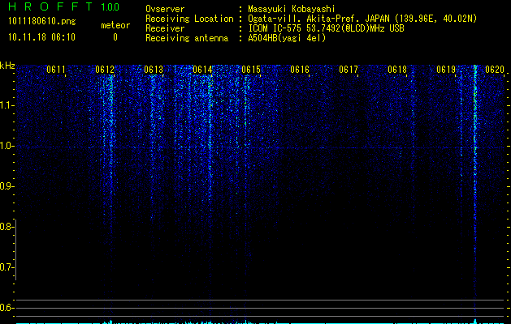This screenshot has width=511, height=324.
Task: Click the Receiving Location label
Action: point(189,19)
